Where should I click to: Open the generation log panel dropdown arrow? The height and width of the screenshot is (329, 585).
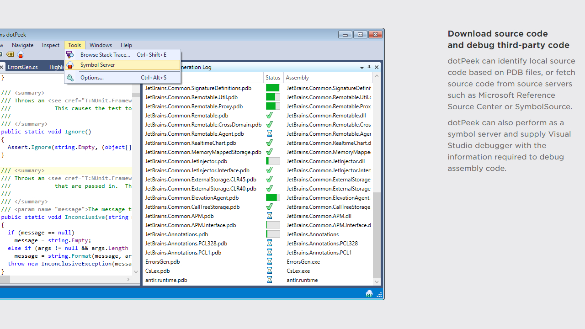coord(362,68)
